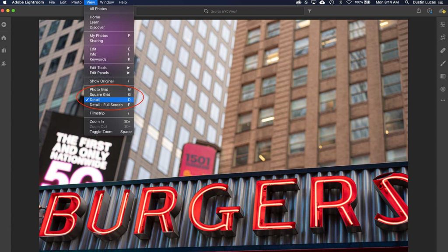Open the AirPlay display menu icon

(314, 2)
